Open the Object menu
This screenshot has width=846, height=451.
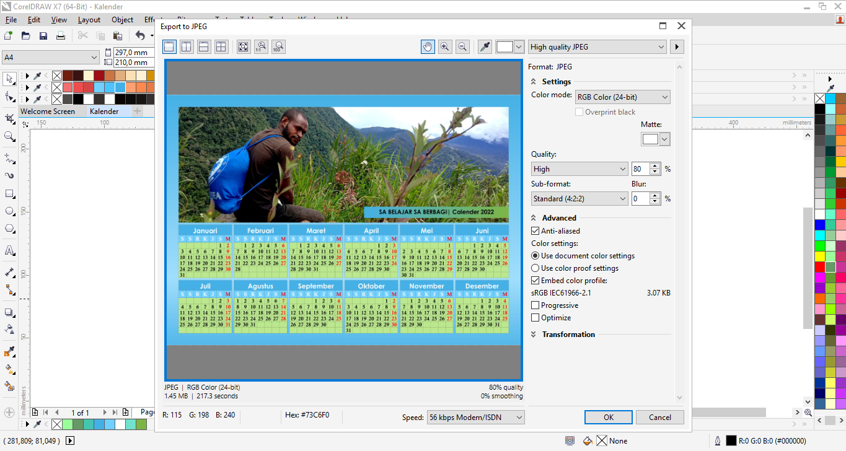[x=123, y=19]
